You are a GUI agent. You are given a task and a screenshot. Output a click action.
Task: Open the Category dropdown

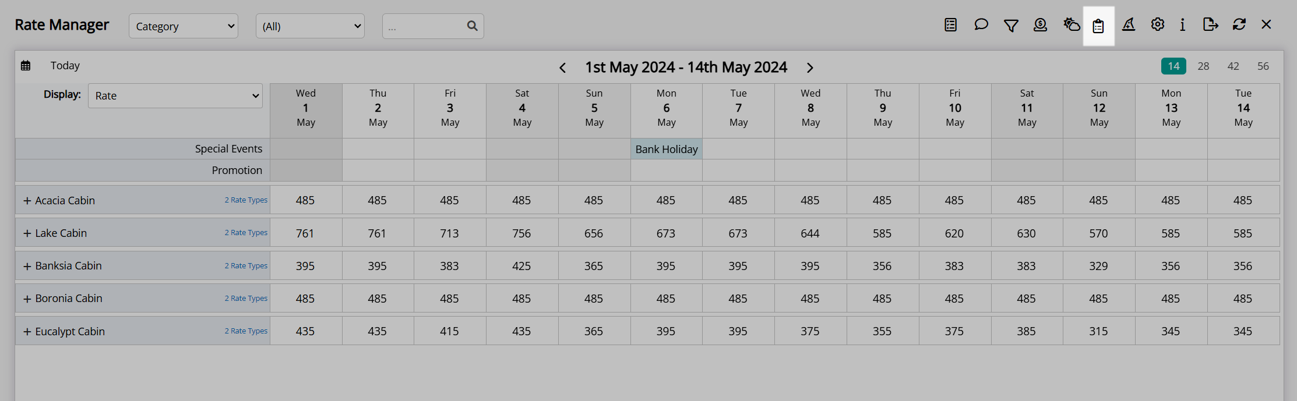[x=184, y=26]
